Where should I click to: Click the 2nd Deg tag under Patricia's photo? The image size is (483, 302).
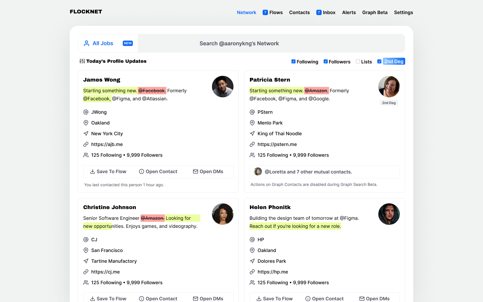[389, 103]
